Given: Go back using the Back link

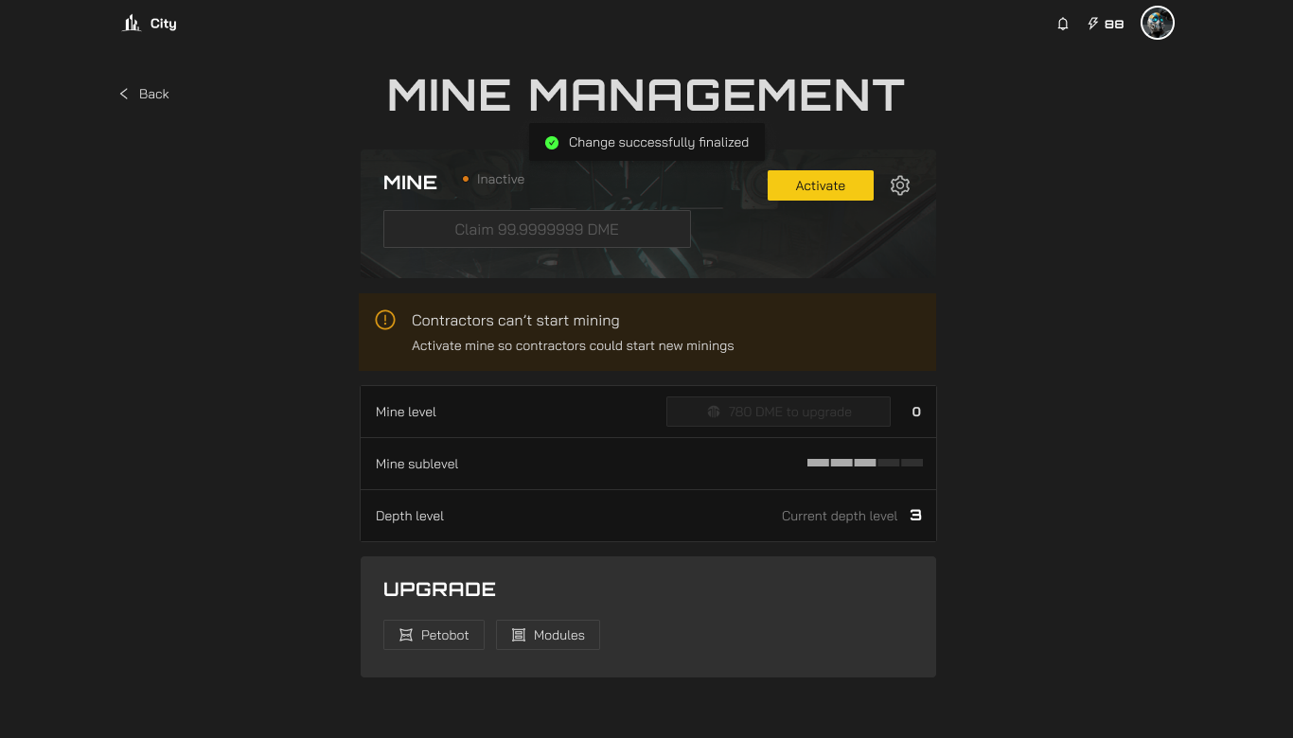Looking at the screenshot, I should 144,94.
